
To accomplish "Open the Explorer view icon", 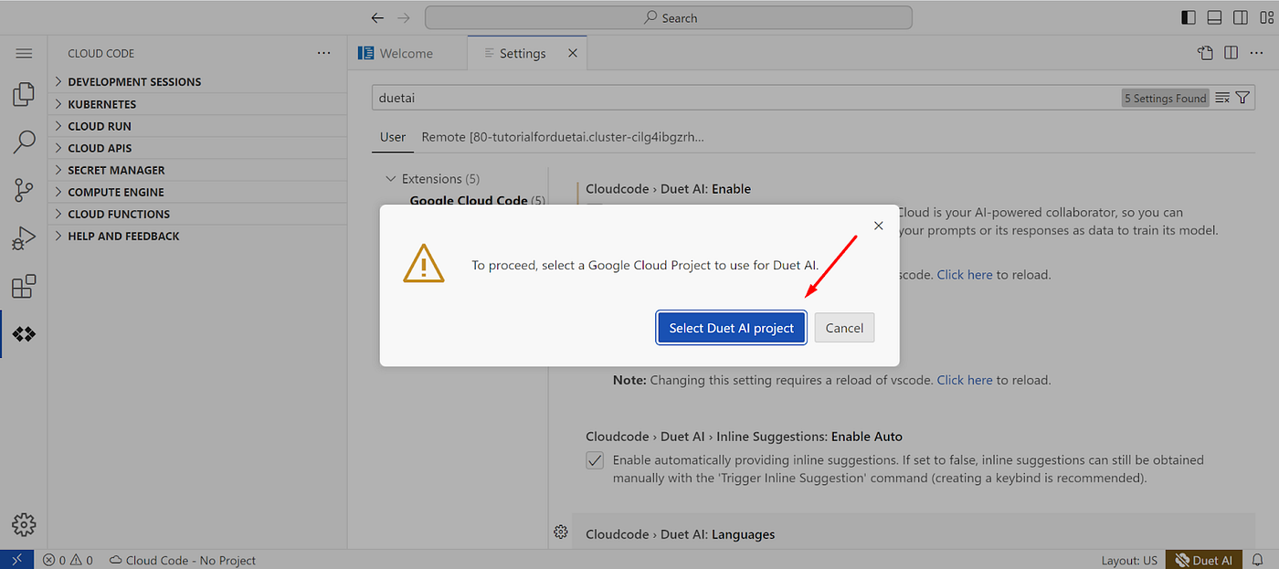I will click(x=24, y=94).
